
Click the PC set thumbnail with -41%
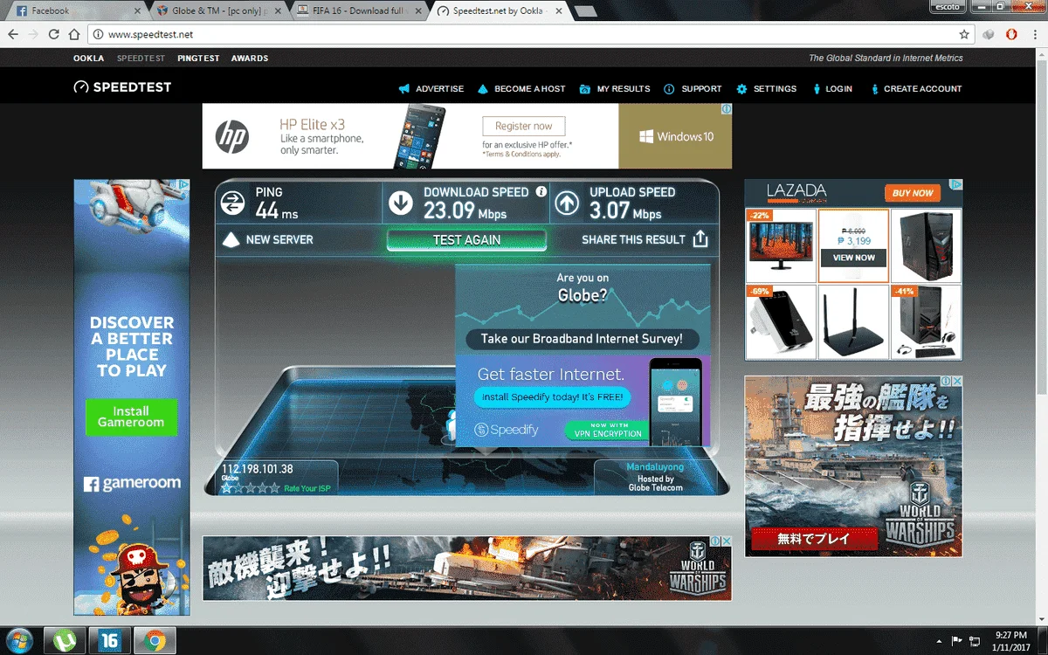[926, 321]
